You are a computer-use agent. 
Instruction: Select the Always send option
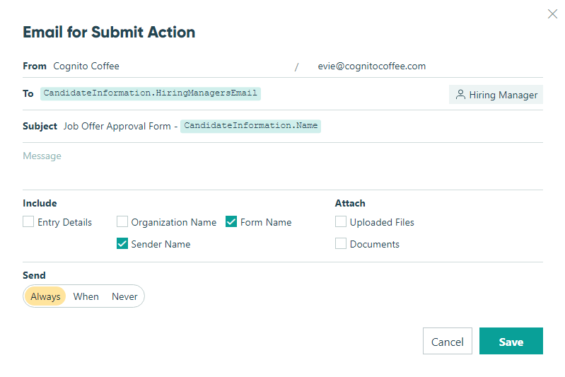pyautogui.click(x=45, y=296)
